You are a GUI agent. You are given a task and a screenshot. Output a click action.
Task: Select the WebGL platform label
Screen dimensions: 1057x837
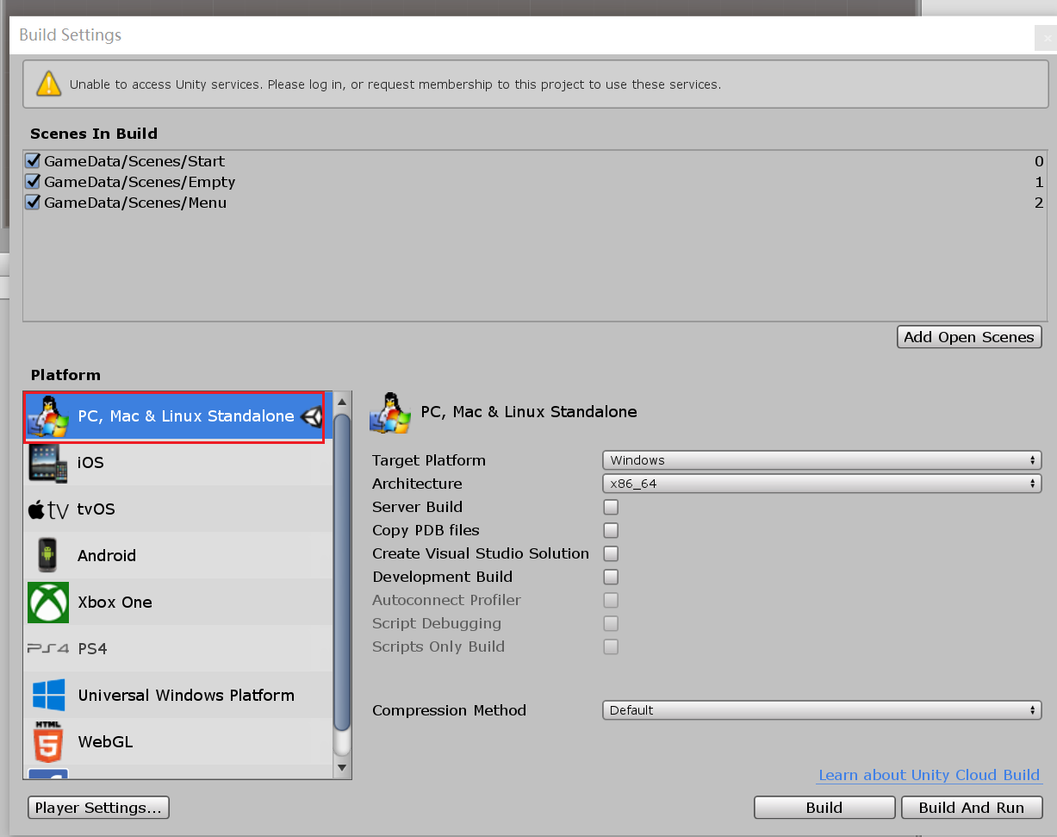pos(105,741)
